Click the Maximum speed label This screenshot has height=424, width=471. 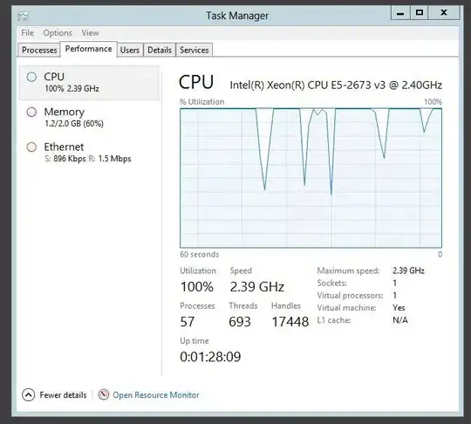click(348, 270)
